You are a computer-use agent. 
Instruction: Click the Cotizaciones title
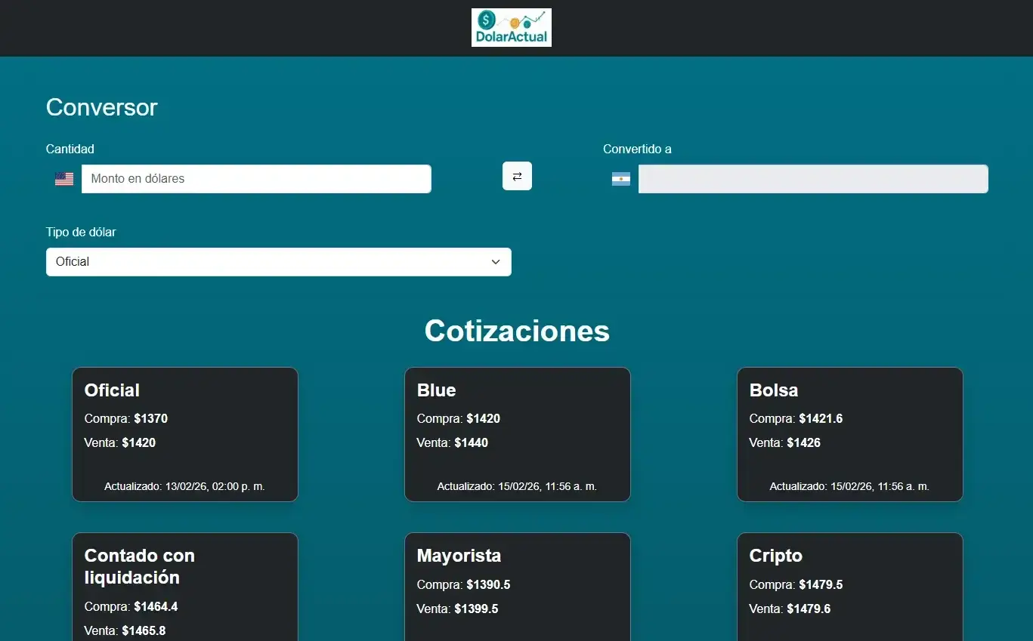pyautogui.click(x=517, y=331)
